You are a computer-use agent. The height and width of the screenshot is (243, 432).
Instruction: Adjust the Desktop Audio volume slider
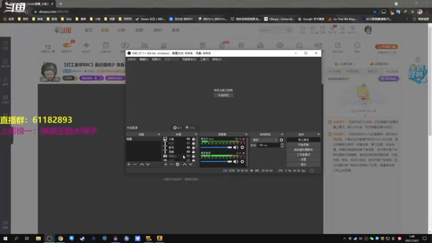217,161
